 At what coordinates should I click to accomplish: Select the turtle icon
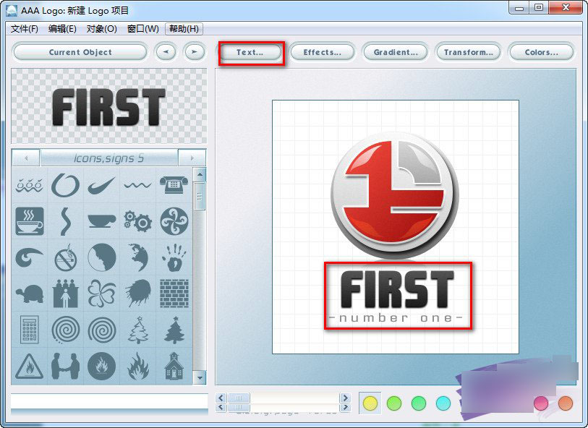coord(29,294)
